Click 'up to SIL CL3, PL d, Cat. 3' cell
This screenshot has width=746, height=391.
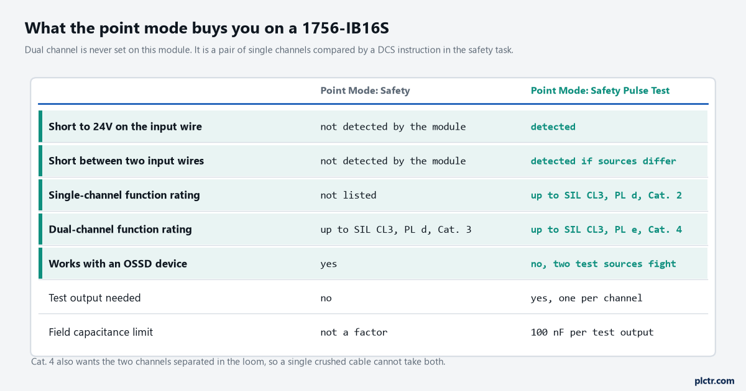(x=396, y=229)
